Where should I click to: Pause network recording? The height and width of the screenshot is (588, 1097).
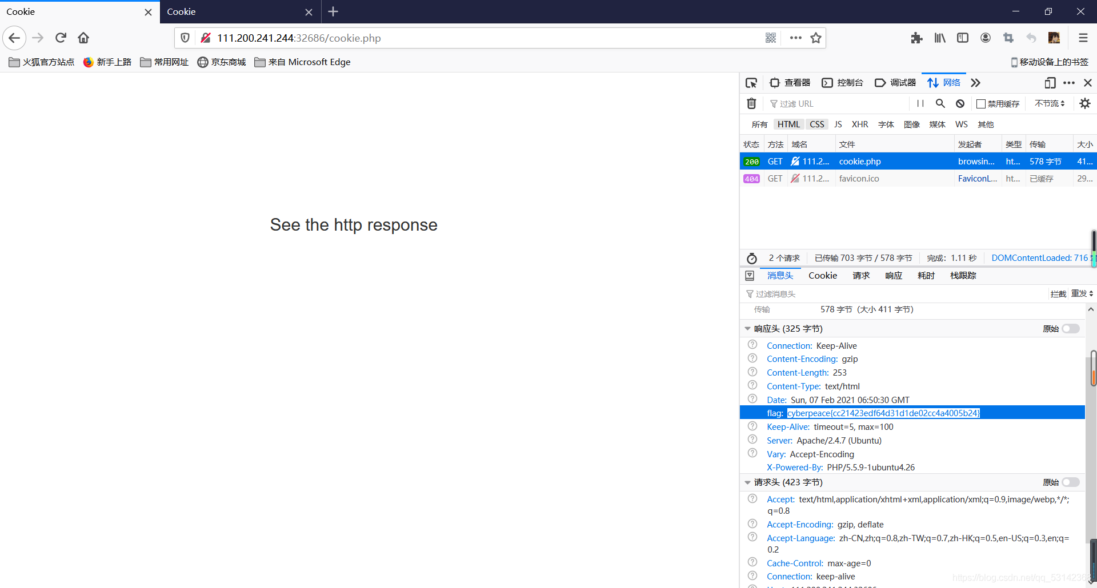[x=920, y=103]
